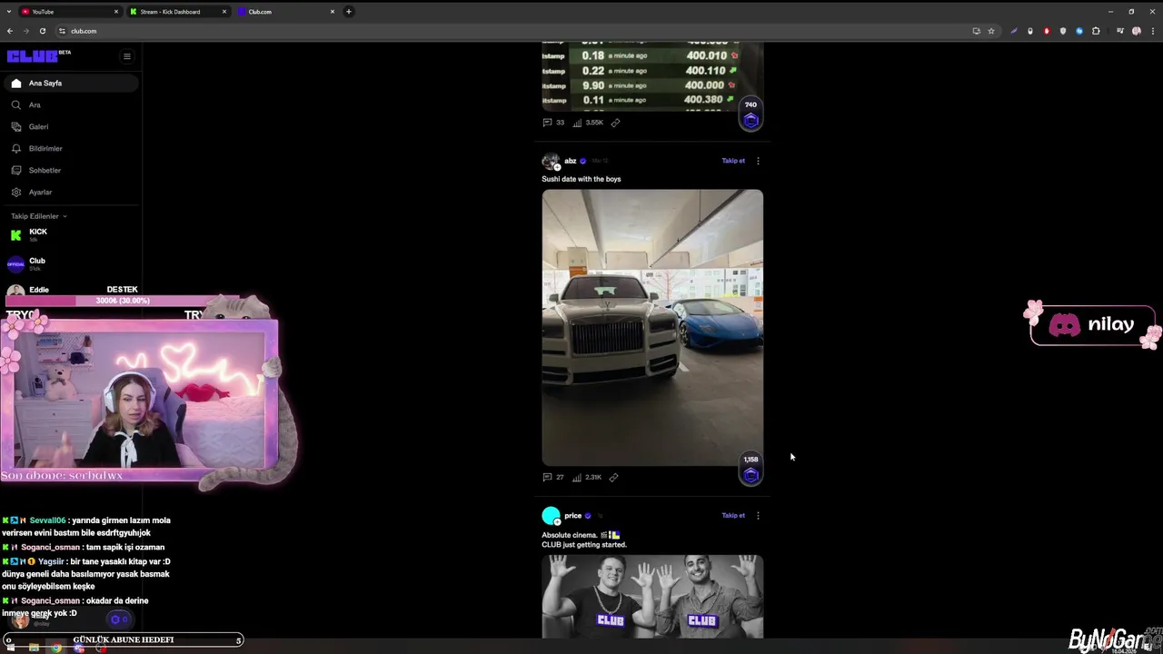This screenshot has height=654, width=1163.
Task: Go forward in browser history
Action: click(25, 31)
